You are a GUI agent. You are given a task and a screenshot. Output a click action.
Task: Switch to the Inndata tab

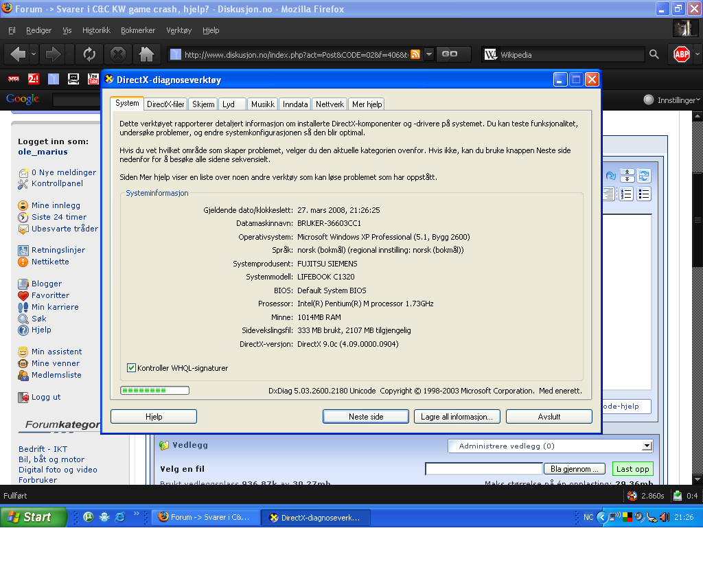click(295, 104)
